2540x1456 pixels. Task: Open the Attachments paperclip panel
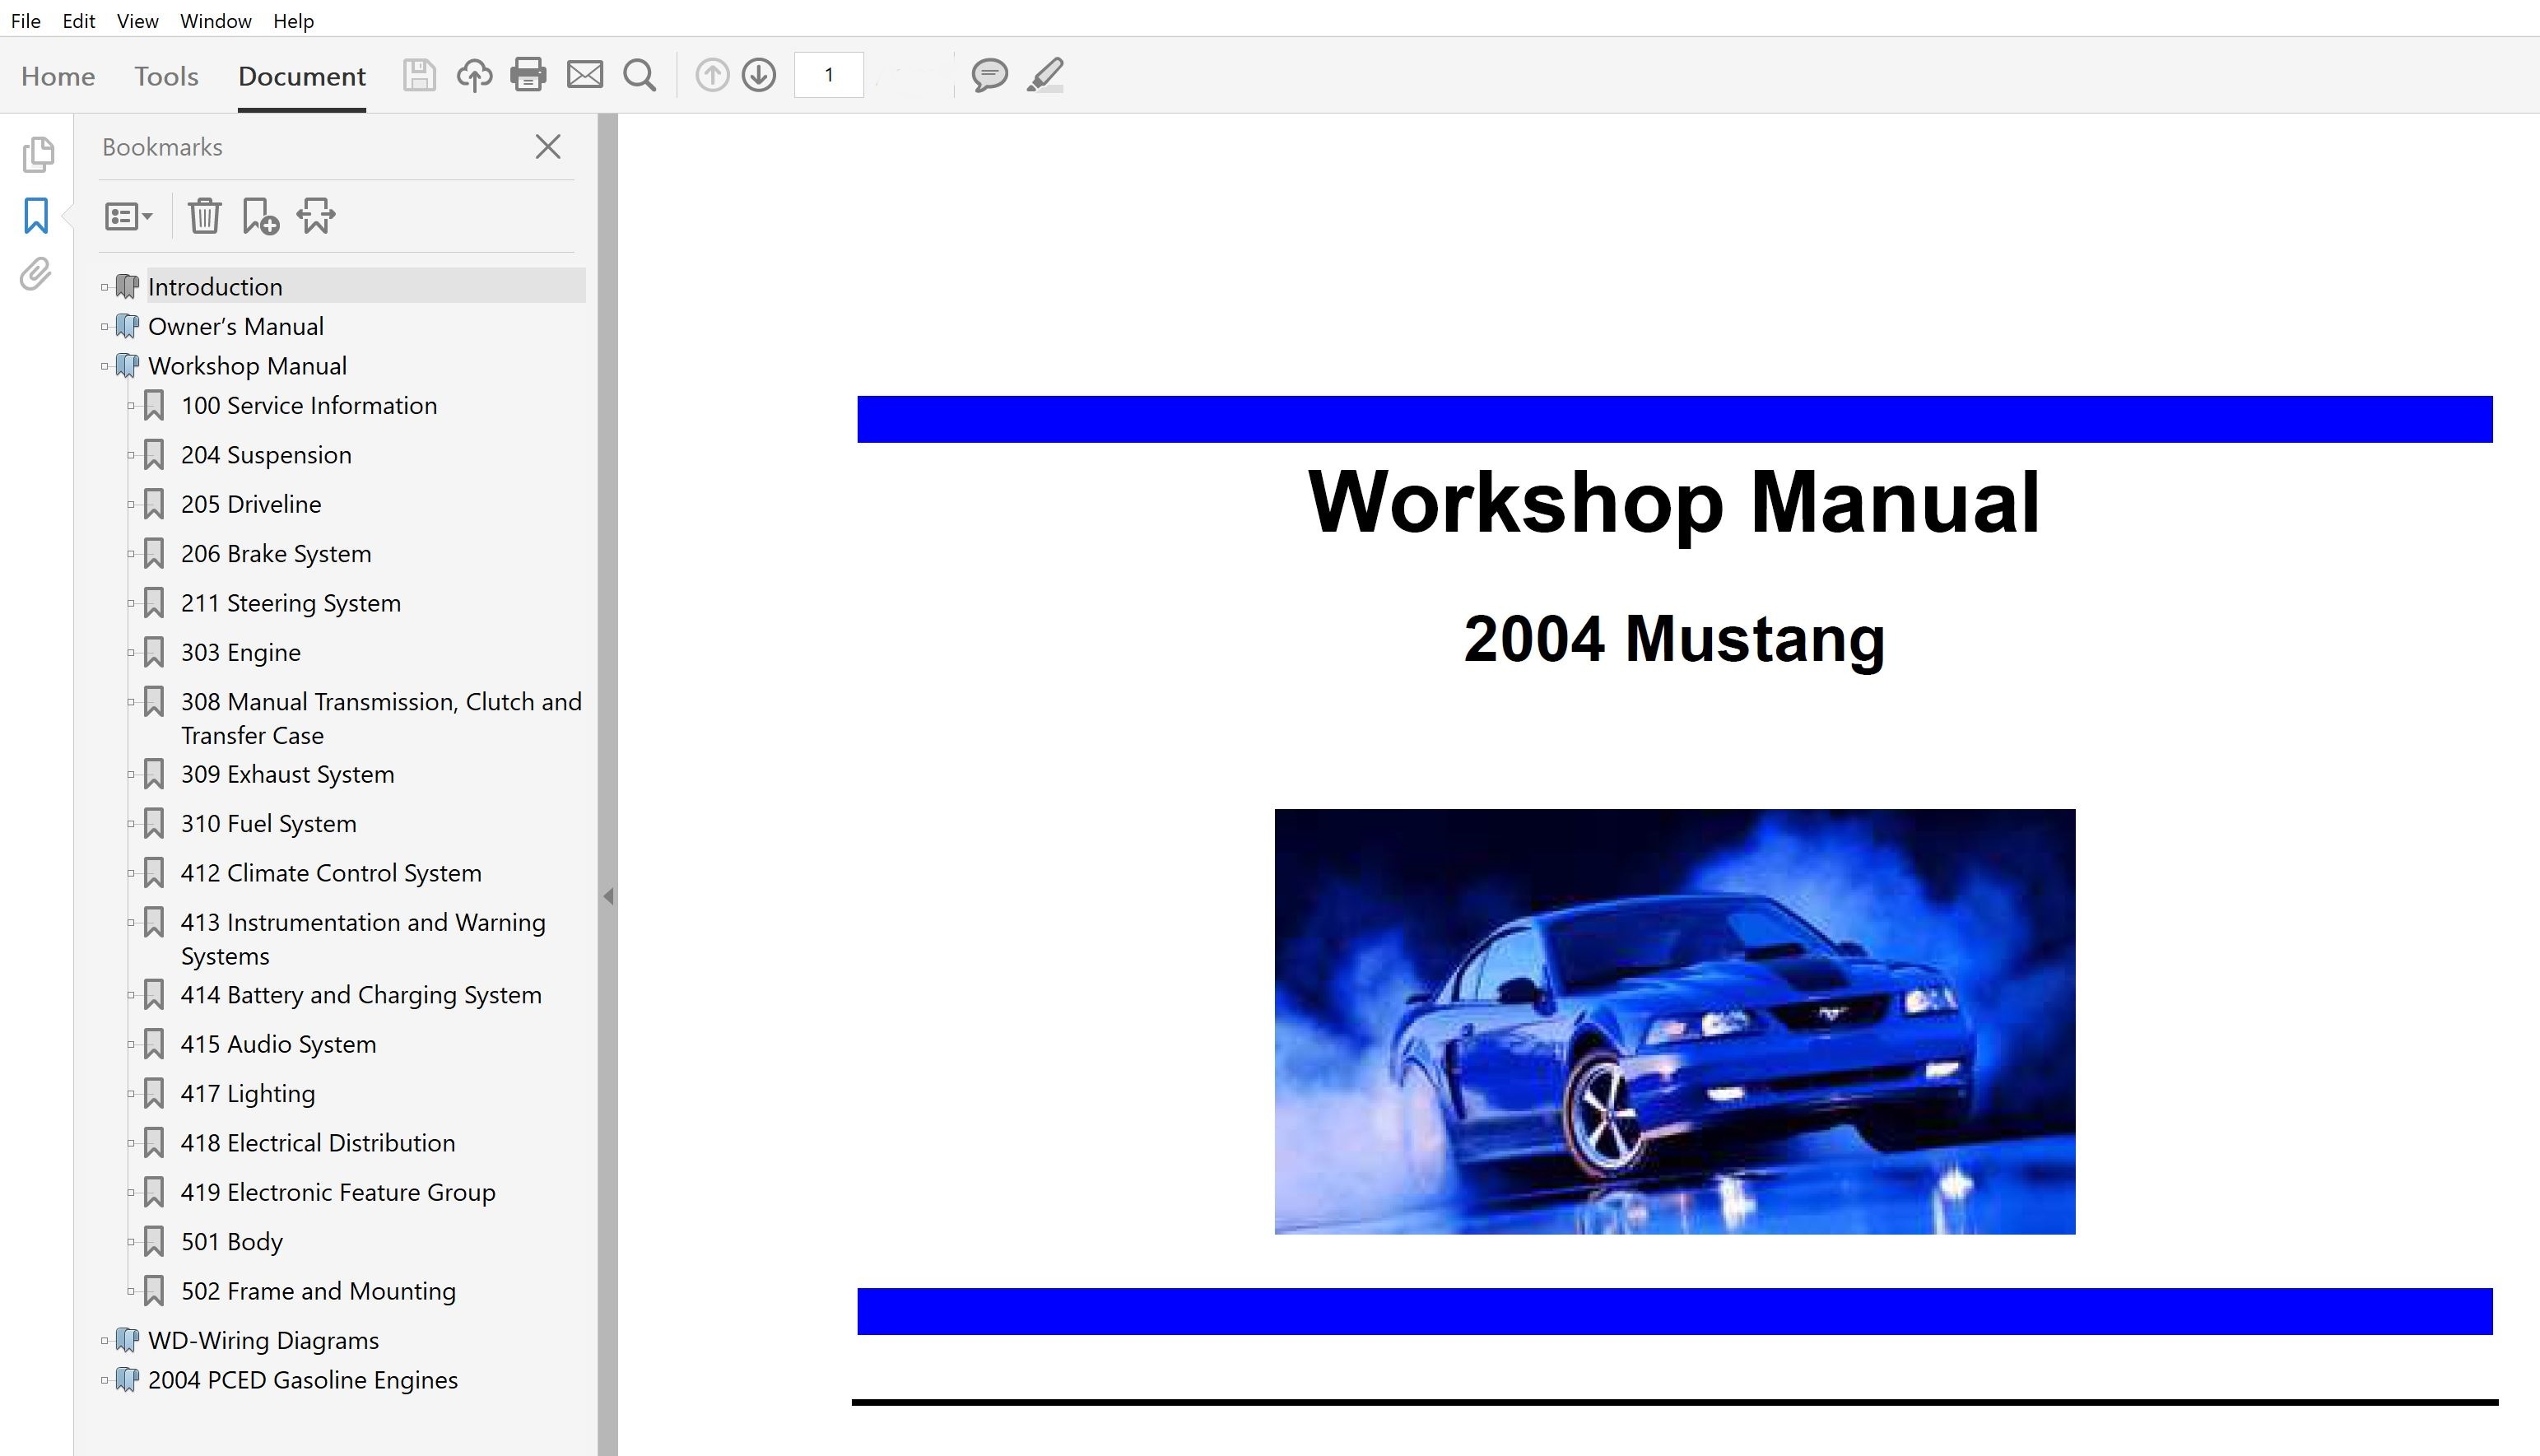pyautogui.click(x=36, y=274)
